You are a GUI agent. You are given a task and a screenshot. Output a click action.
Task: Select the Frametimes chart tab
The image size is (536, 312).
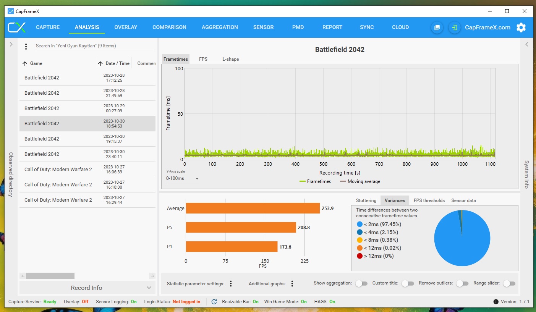click(176, 59)
